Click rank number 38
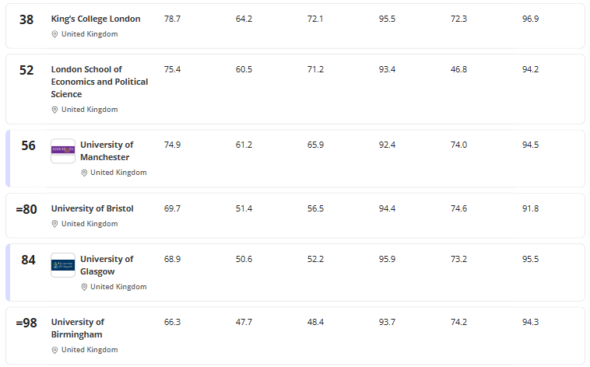 click(26, 19)
